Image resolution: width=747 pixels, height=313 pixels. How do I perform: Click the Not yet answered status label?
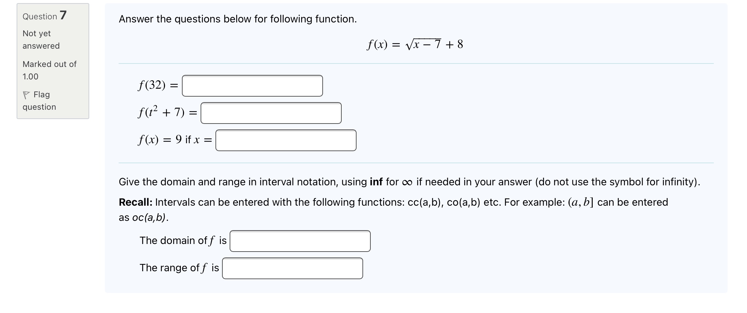click(40, 39)
